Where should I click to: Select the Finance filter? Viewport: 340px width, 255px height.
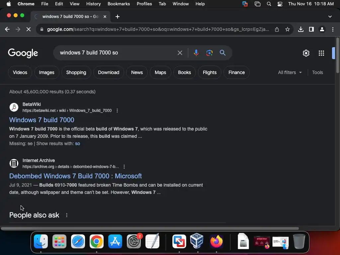tap(236, 72)
